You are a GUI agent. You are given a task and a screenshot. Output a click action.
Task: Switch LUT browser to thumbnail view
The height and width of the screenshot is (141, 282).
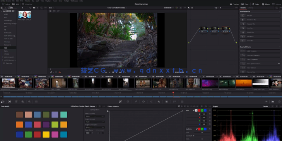[34, 8]
